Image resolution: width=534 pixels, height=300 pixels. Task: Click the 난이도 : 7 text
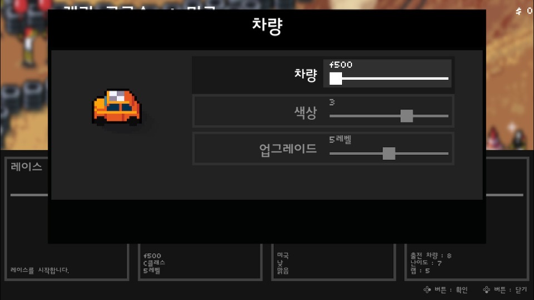[426, 263]
